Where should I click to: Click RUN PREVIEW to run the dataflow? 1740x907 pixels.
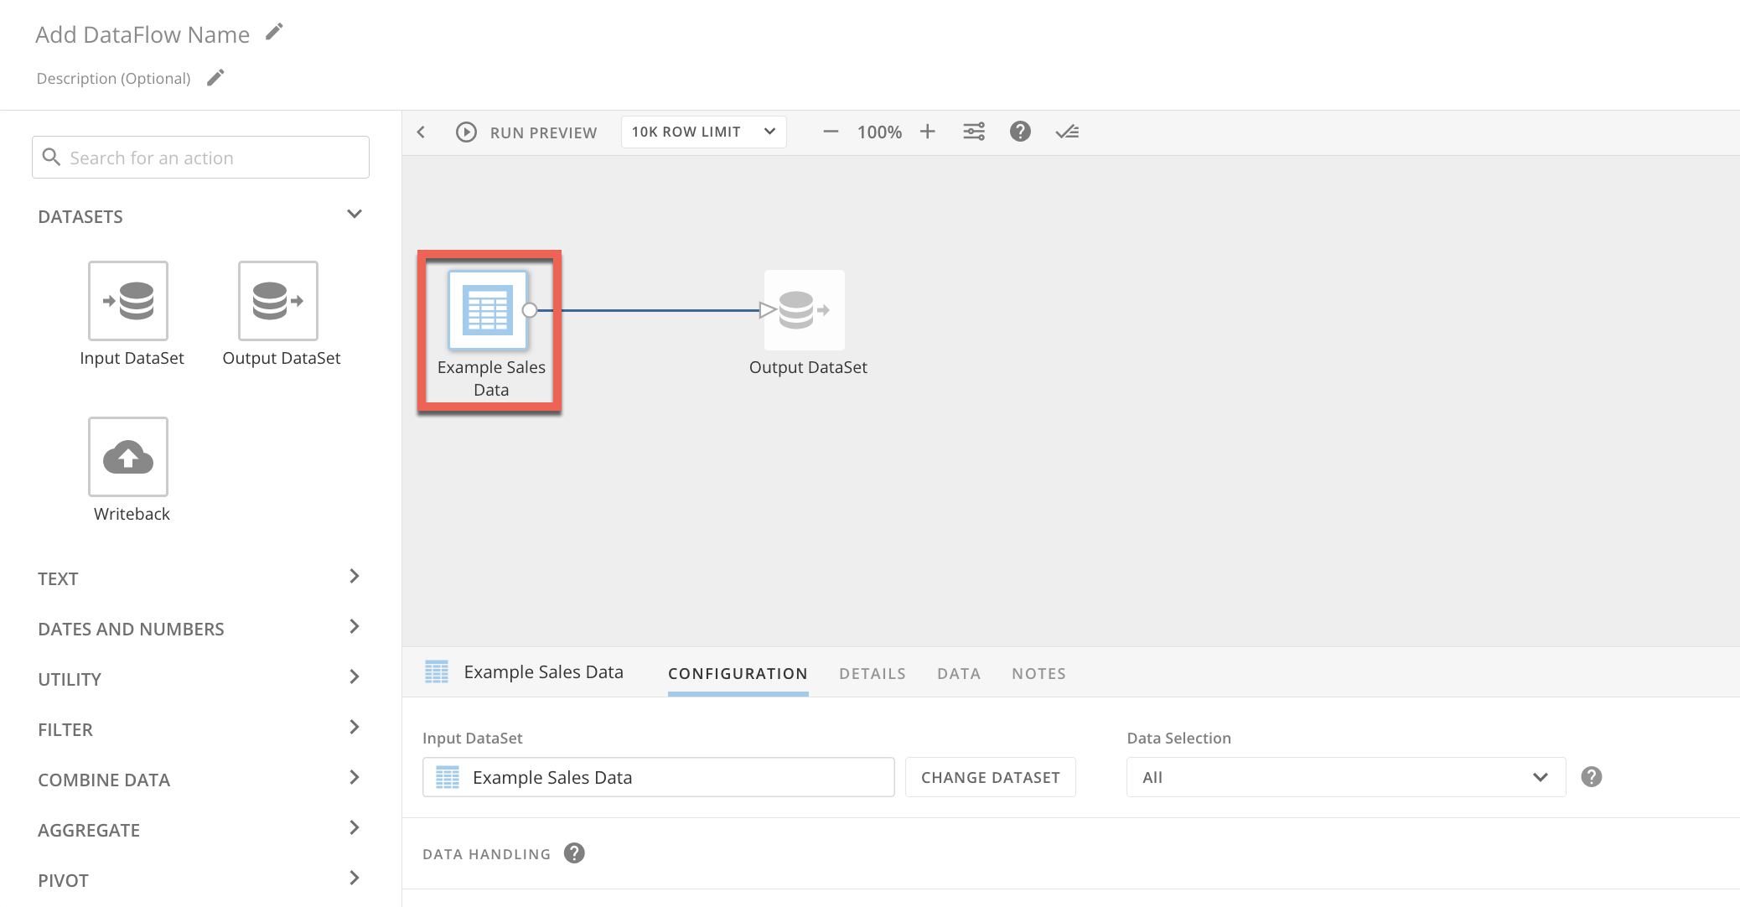coord(543,132)
